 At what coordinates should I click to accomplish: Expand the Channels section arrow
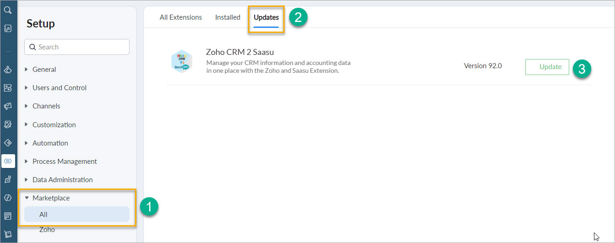[x=27, y=106]
